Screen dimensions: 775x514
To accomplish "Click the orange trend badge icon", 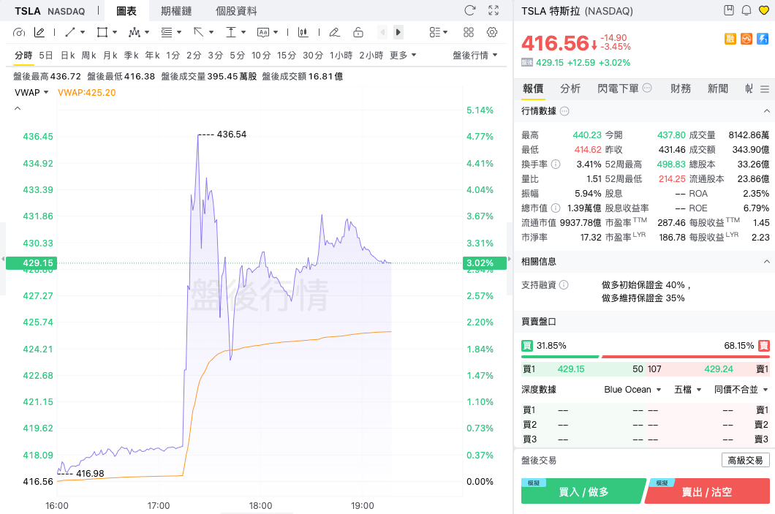I will click(x=746, y=39).
